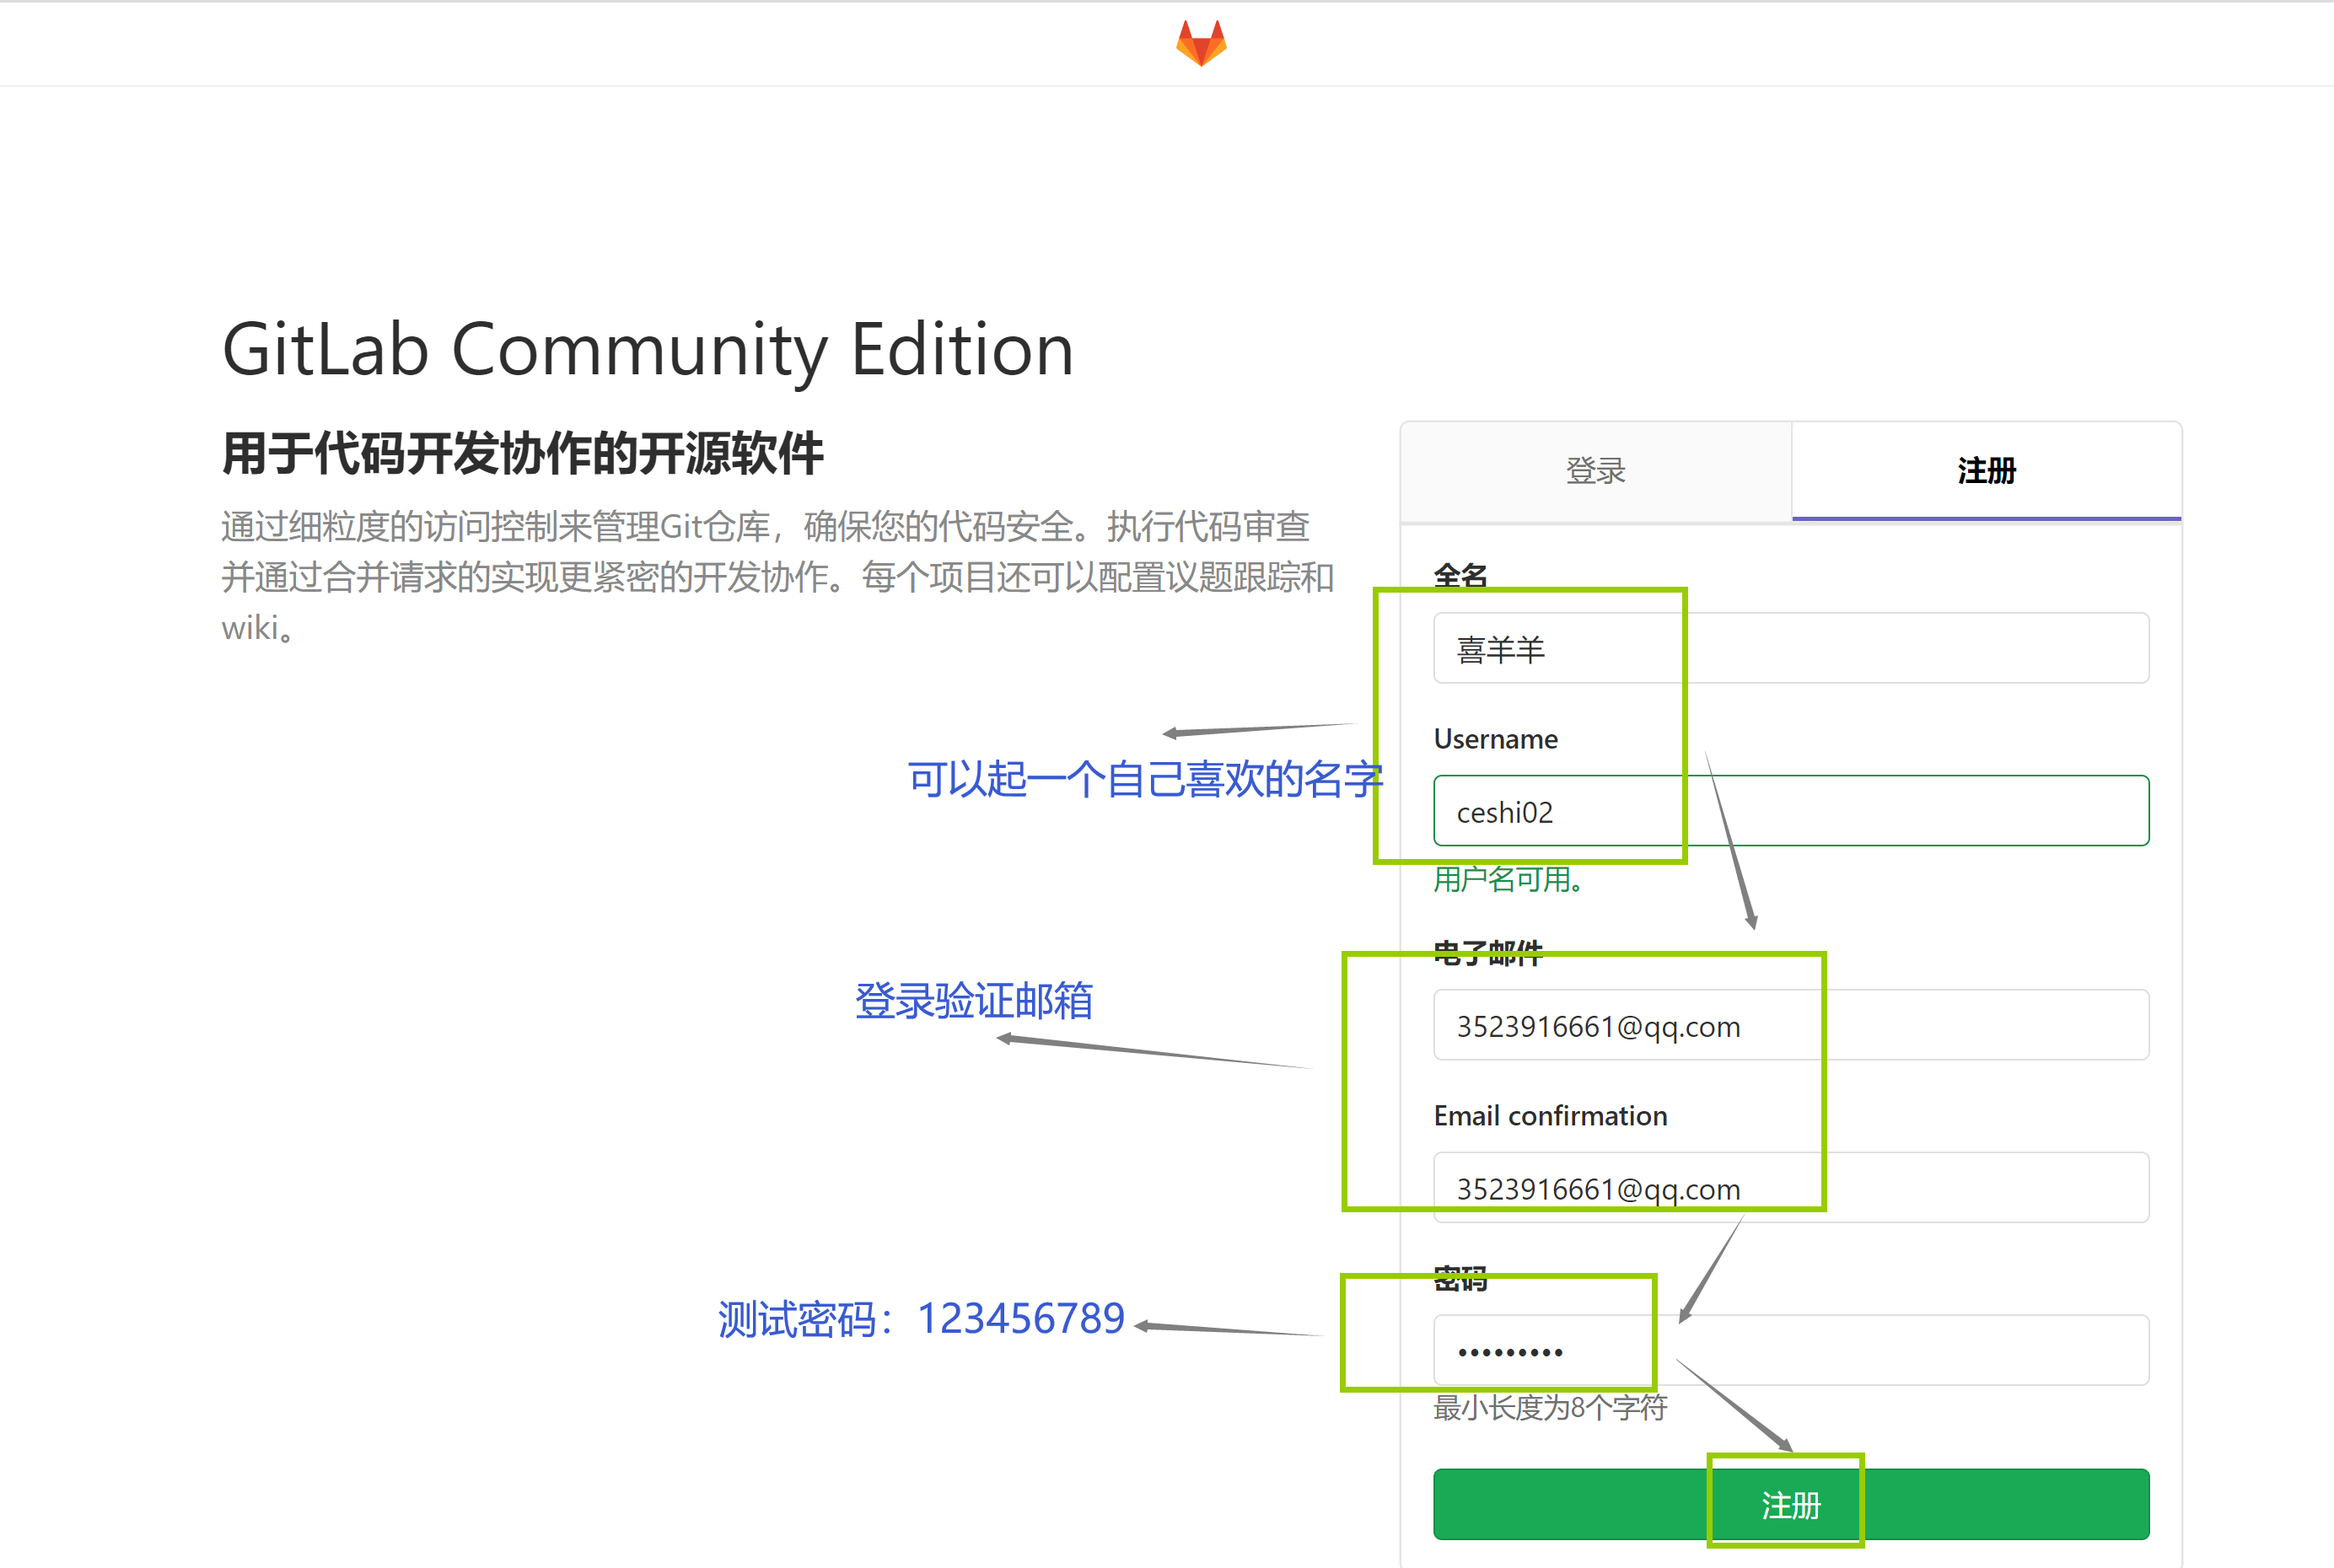Switch to the 登录 tab
2334x1568 pixels.
[x=1596, y=471]
